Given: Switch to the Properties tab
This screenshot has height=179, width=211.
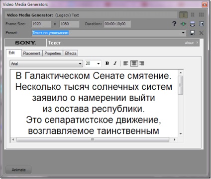Looking at the screenshot, I should (x=53, y=54).
